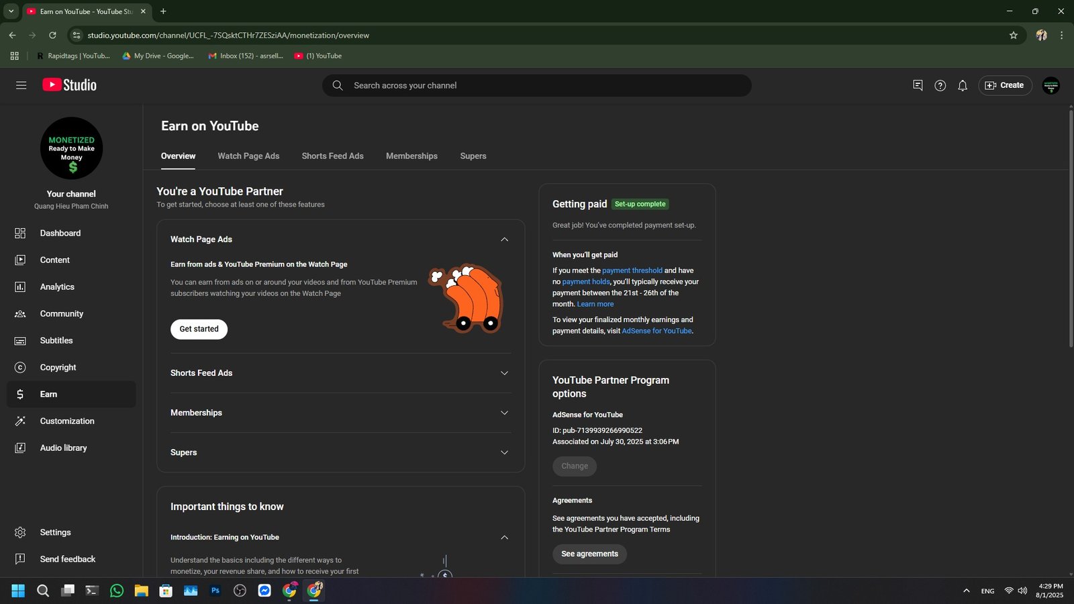Open AdSense for YouTube link

tap(656, 331)
